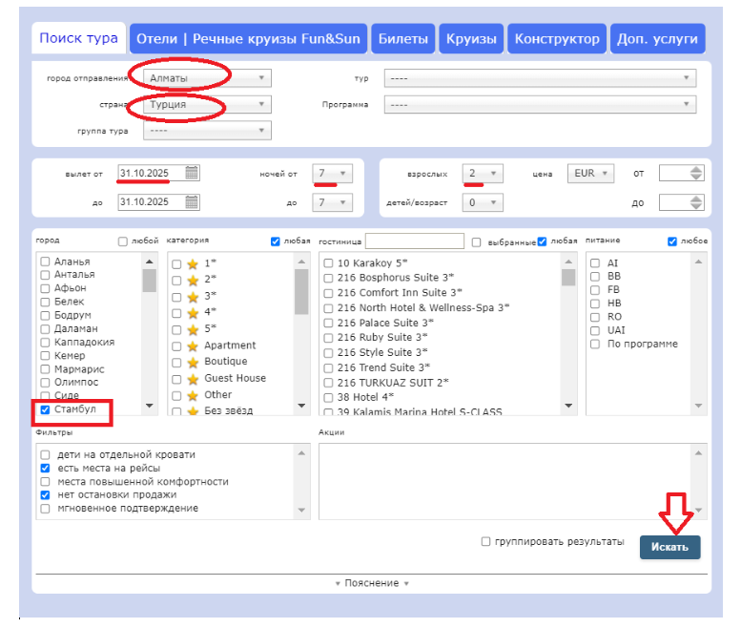Screen dimensions: 741x628
Task: Click the star icon next to Apartment
Action: (x=193, y=345)
